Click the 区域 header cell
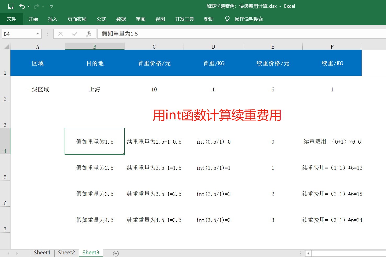386x257 pixels. [38, 63]
